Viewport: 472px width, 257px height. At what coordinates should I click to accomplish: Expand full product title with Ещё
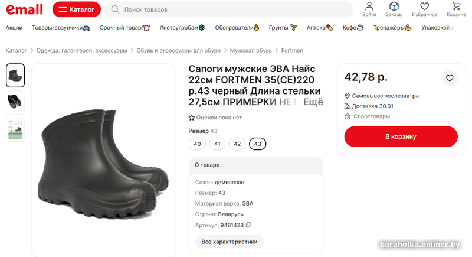[313, 102]
